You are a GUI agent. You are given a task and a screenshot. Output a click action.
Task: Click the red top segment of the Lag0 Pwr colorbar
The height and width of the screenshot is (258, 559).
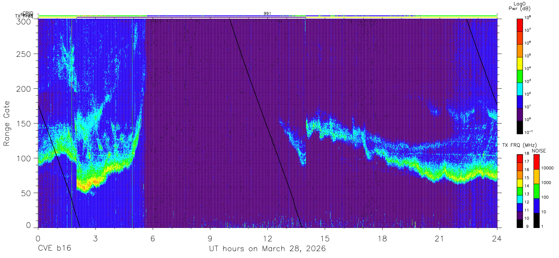(519, 24)
